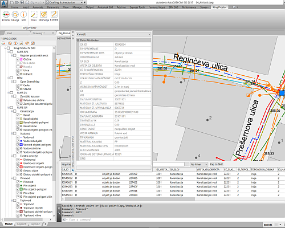The height and width of the screenshot is (228, 285).
Task: Collapse the Kanalizacija tree node
Action: click(x=12, y=111)
